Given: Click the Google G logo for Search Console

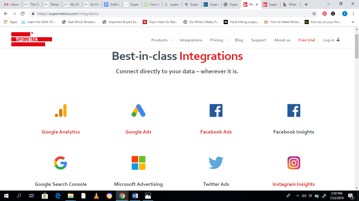Looking at the screenshot, I should (x=61, y=163).
